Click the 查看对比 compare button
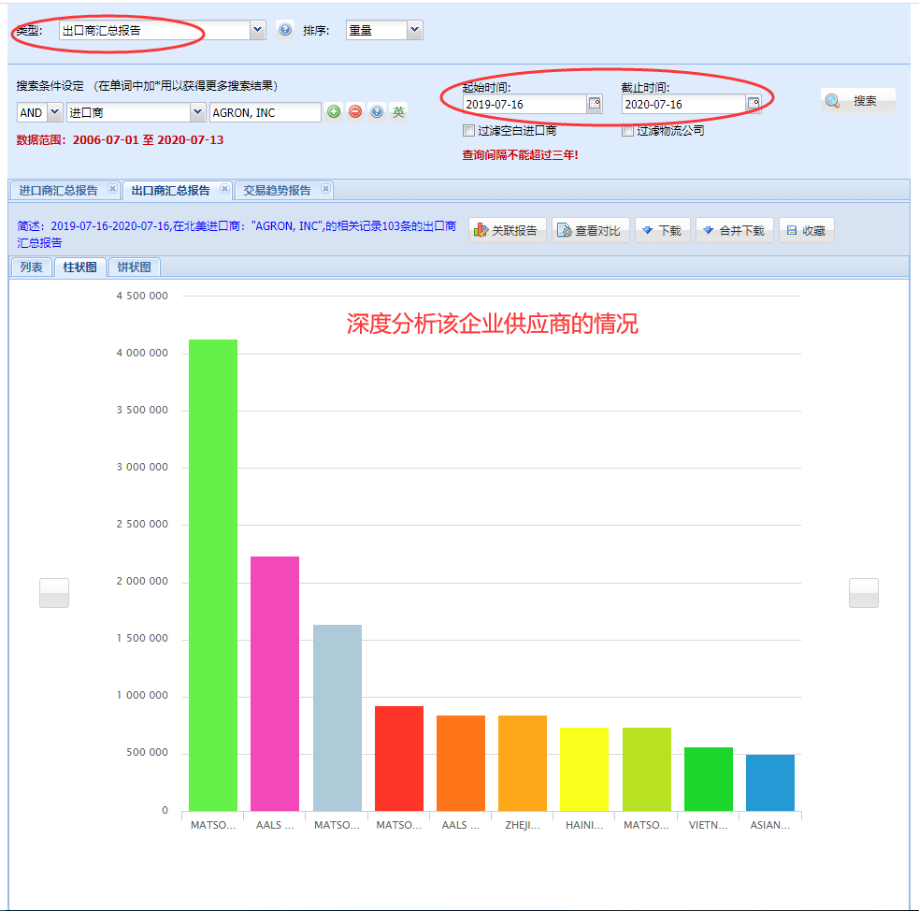 (x=590, y=229)
